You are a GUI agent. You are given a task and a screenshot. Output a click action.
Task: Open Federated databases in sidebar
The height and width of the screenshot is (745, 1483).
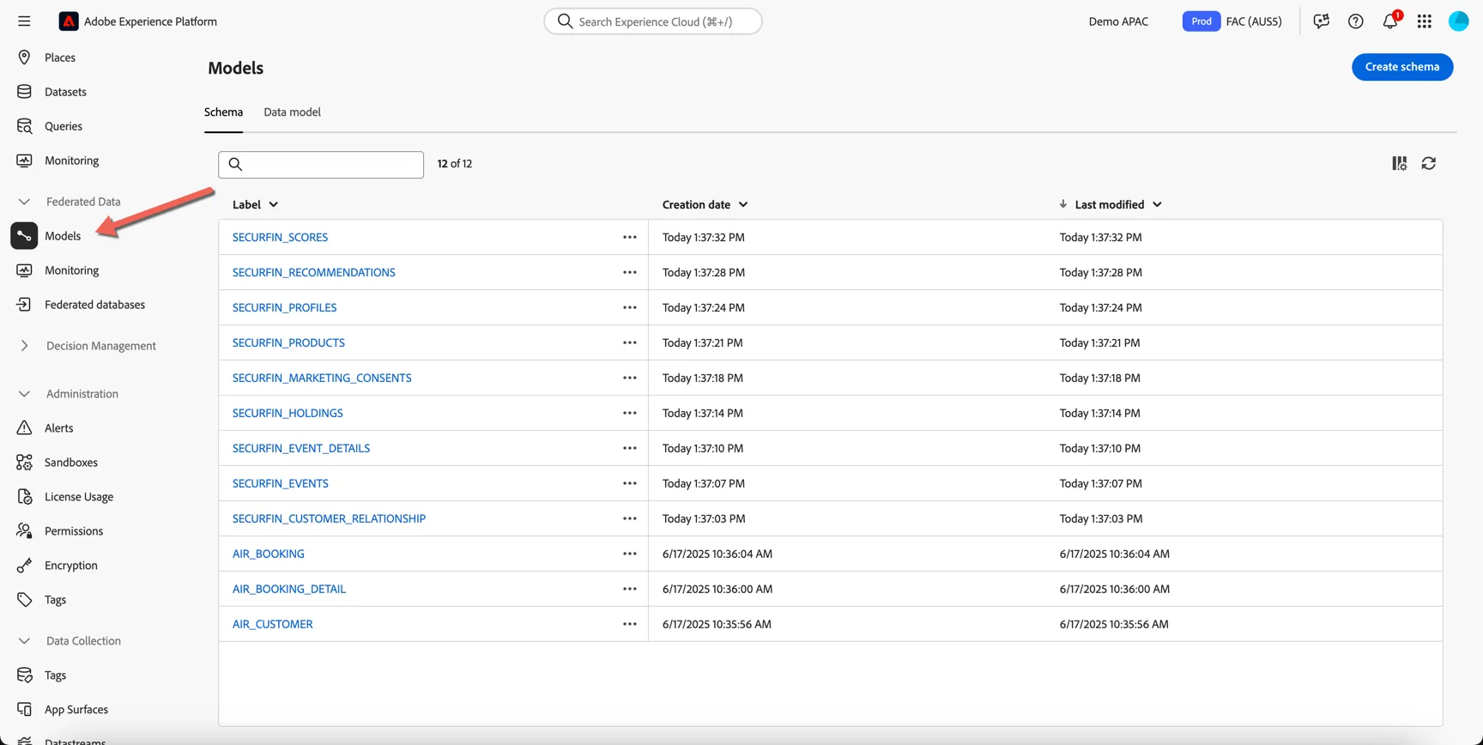click(x=94, y=305)
